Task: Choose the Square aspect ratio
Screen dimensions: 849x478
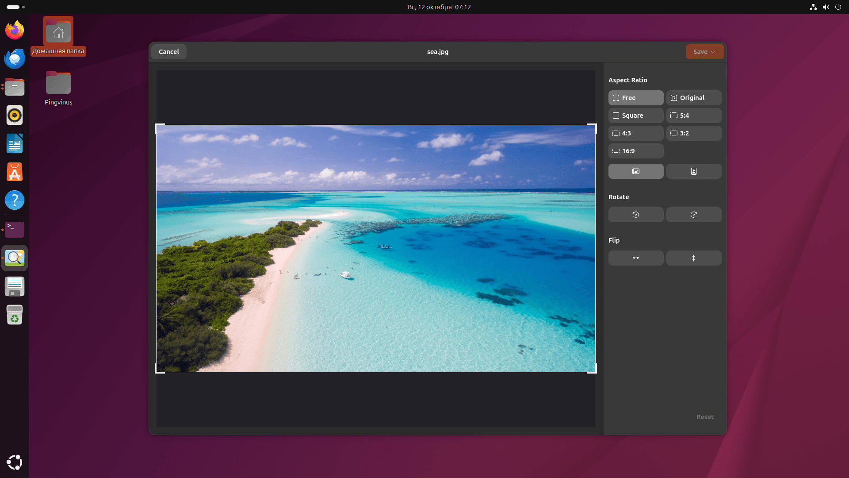Action: tap(635, 116)
